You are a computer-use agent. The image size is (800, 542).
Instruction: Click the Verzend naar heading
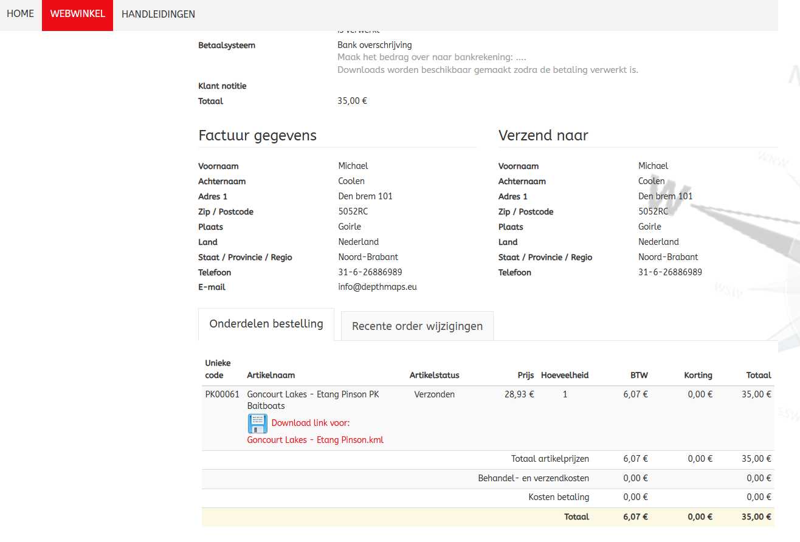[x=543, y=135]
